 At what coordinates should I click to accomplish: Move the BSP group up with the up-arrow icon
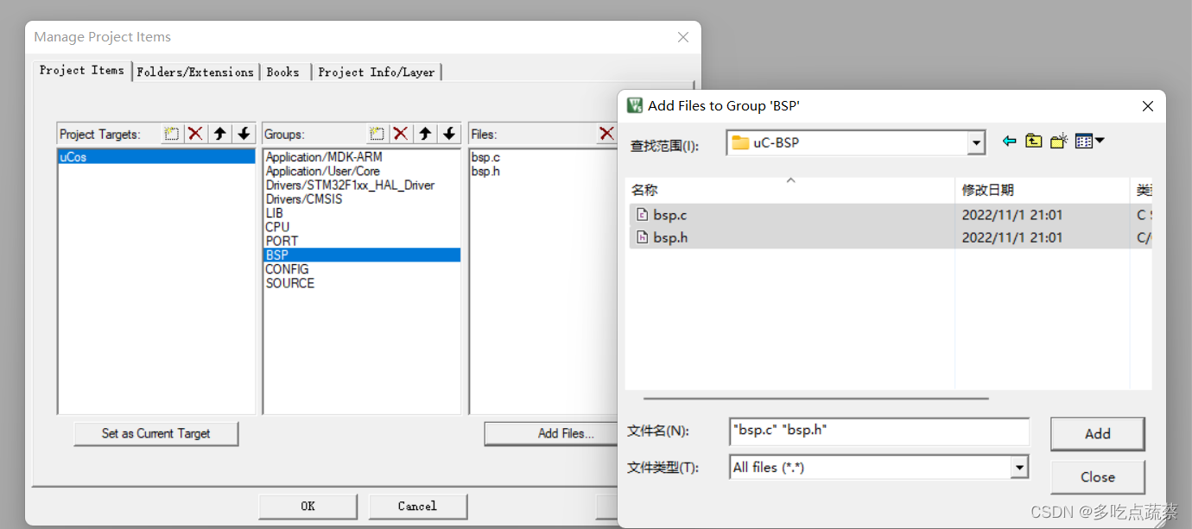[x=424, y=134]
